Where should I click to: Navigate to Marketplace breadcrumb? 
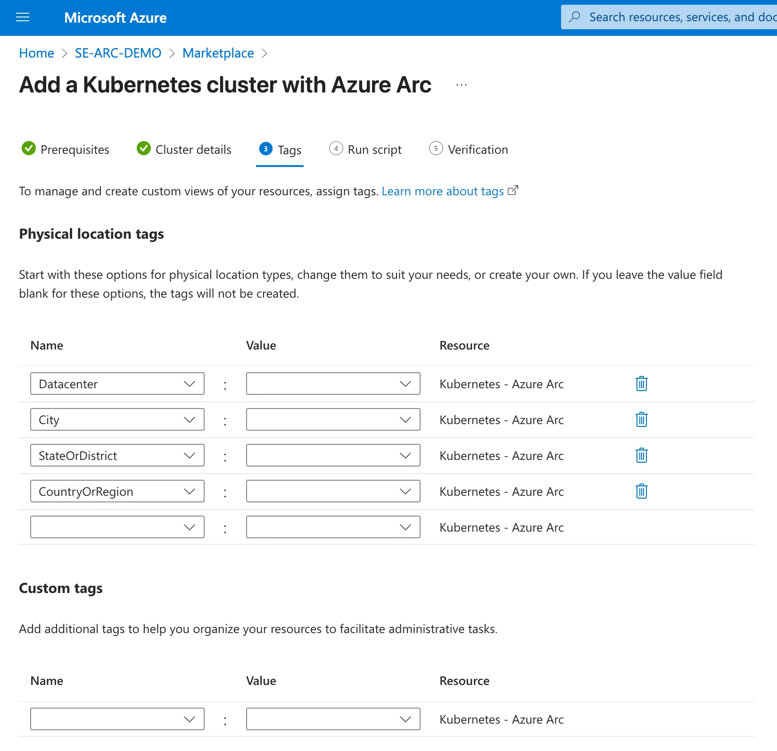pos(218,53)
